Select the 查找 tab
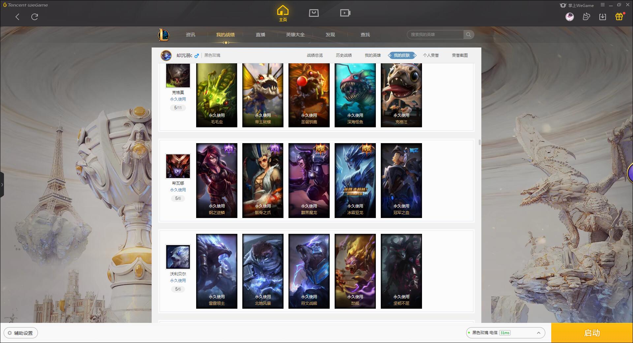 [x=365, y=35]
